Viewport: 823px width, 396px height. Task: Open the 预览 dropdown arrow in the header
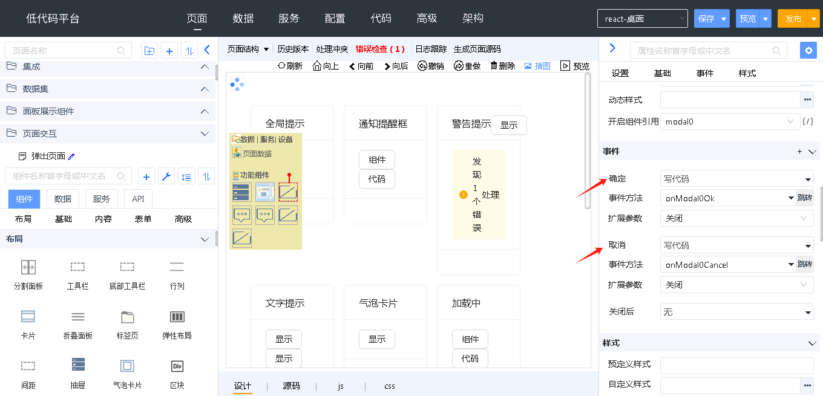pos(766,19)
